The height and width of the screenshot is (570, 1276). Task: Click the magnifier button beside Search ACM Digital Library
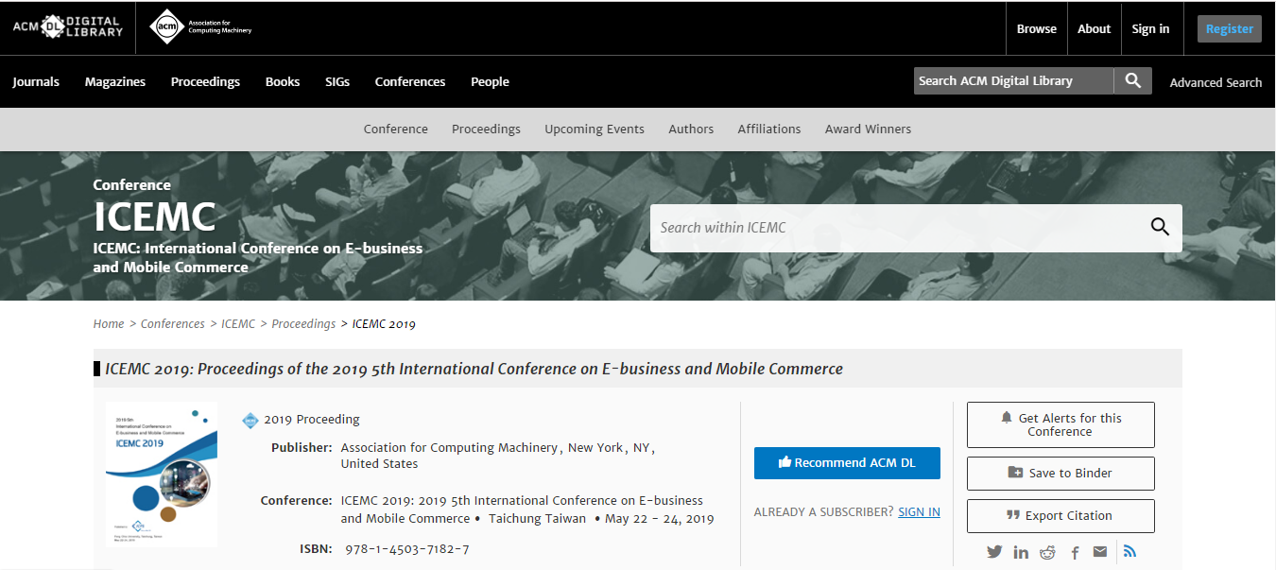tap(1133, 81)
